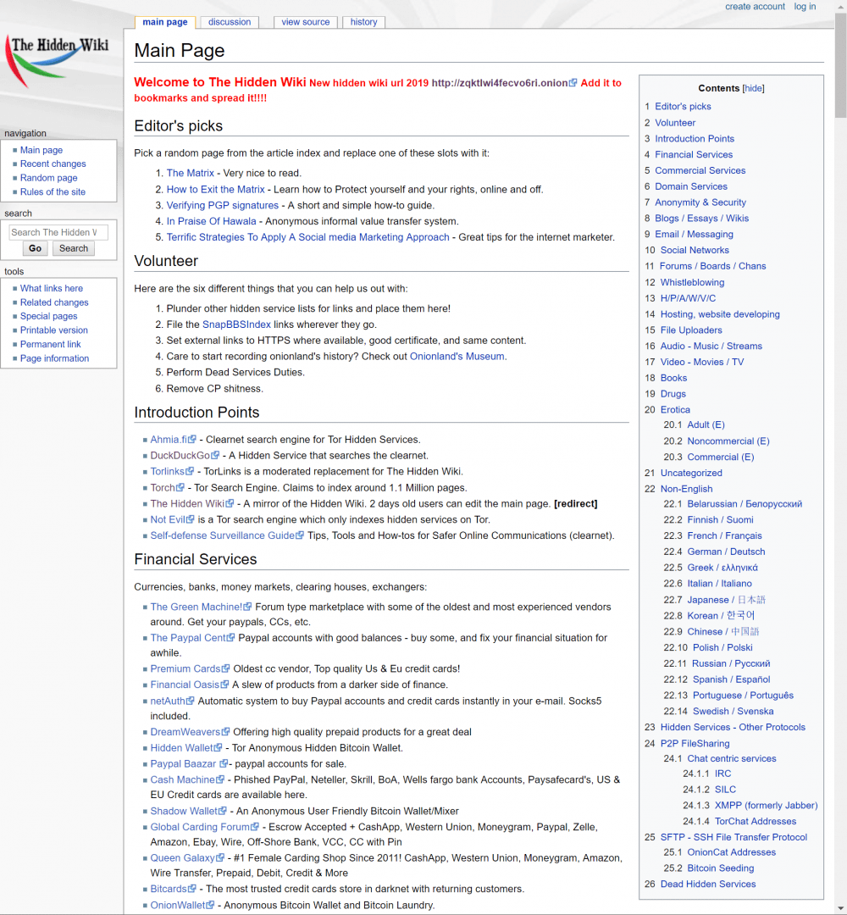Open the view source tab

(x=305, y=22)
